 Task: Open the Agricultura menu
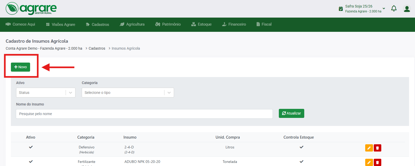[132, 24]
